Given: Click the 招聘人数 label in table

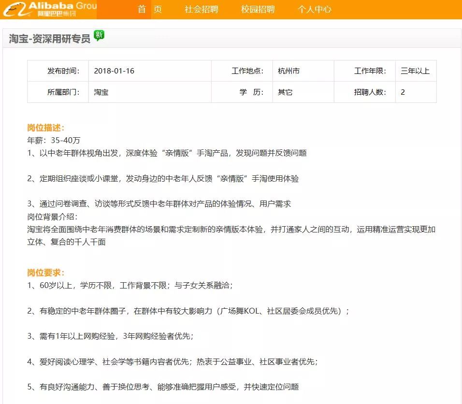Looking at the screenshot, I should coord(370,92).
